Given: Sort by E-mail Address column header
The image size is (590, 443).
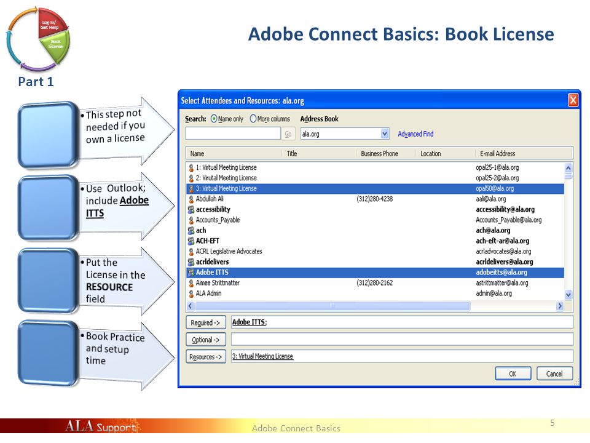Looking at the screenshot, I should (524, 153).
